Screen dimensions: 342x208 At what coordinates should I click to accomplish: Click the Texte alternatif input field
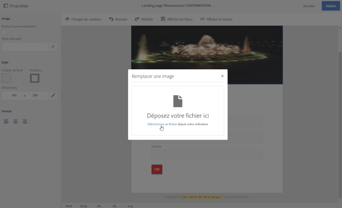[x=25, y=47]
